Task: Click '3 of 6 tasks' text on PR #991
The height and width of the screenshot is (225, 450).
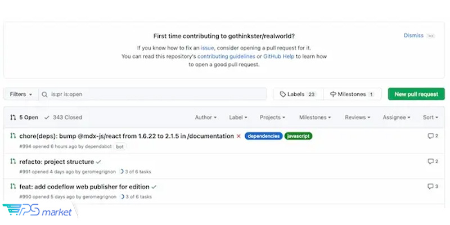Action: pyautogui.click(x=138, y=172)
